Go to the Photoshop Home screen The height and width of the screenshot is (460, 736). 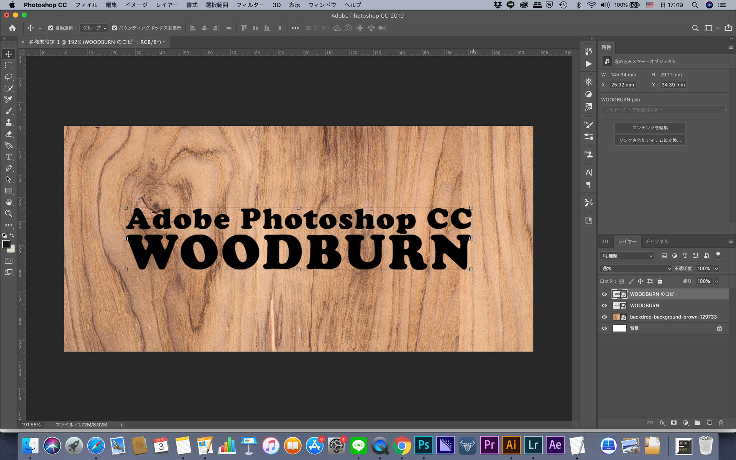tap(12, 28)
